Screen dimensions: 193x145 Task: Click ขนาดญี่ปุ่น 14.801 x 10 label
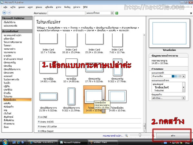[x=48, y=80]
